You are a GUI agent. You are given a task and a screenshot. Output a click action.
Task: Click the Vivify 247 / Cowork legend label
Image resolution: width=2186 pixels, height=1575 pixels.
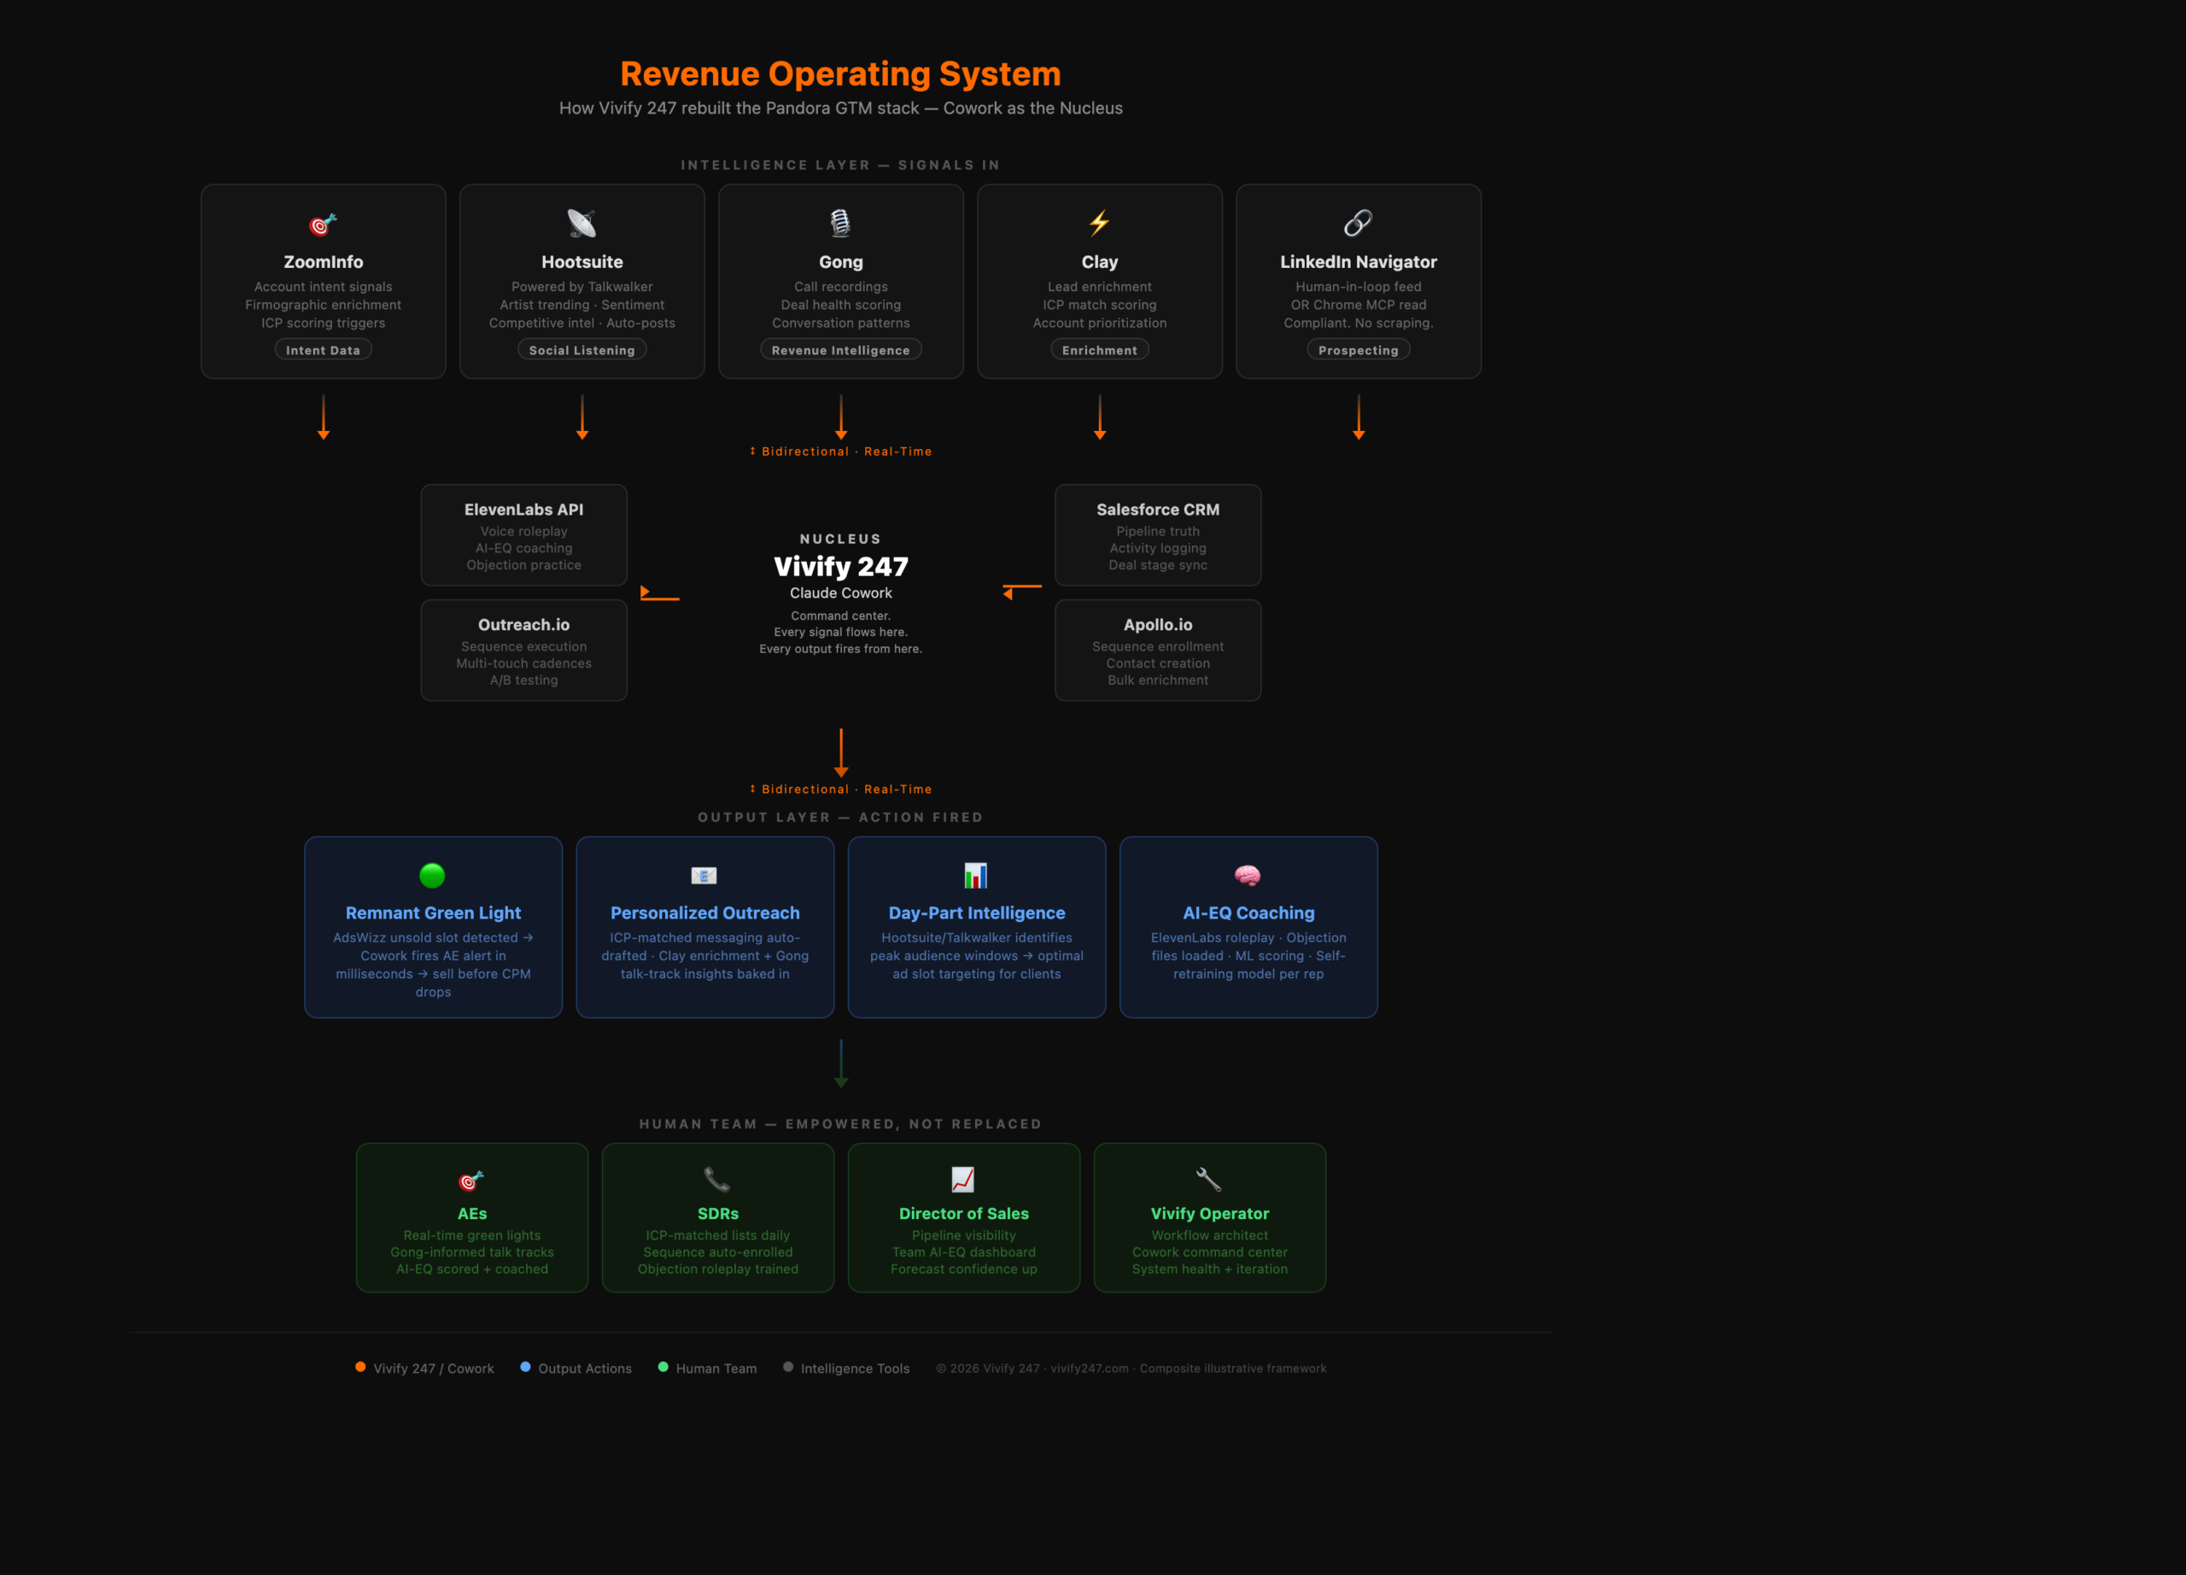434,1368
